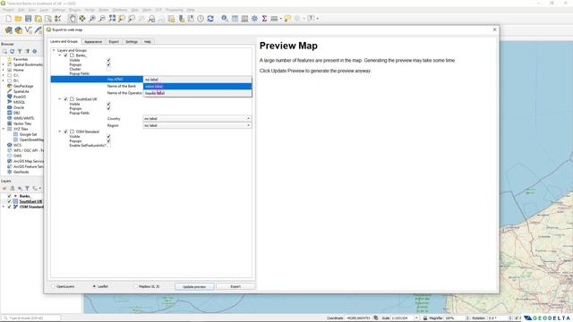The width and height of the screenshot is (573, 322).
Task: Select OpenStreetMap under XYZ Tiles
Action: 31,140
